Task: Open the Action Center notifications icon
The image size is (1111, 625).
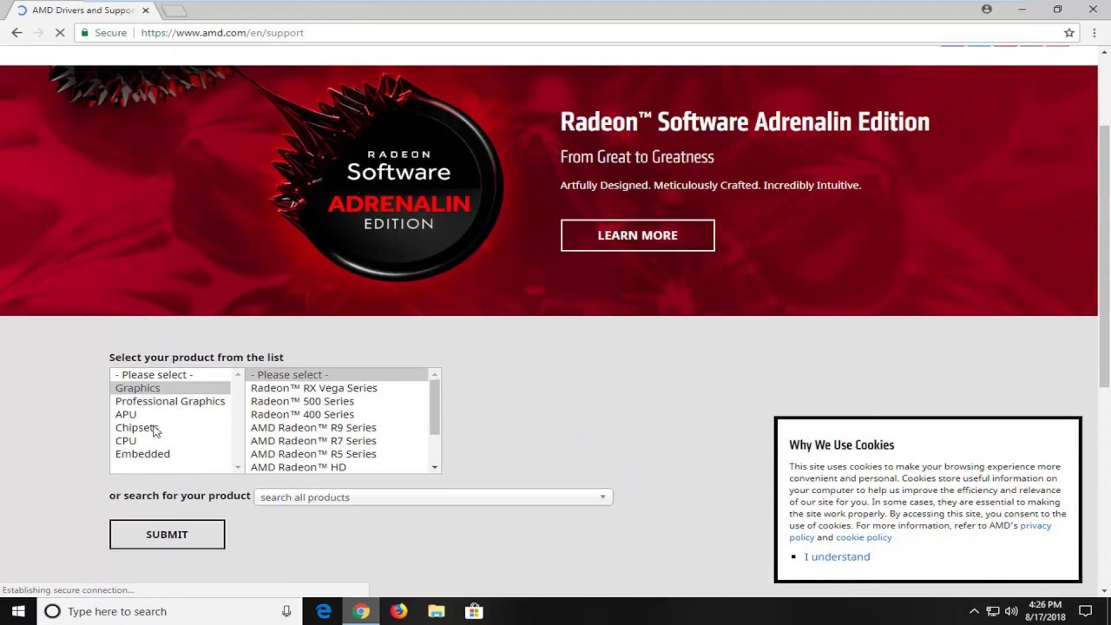Action: pos(1085,611)
